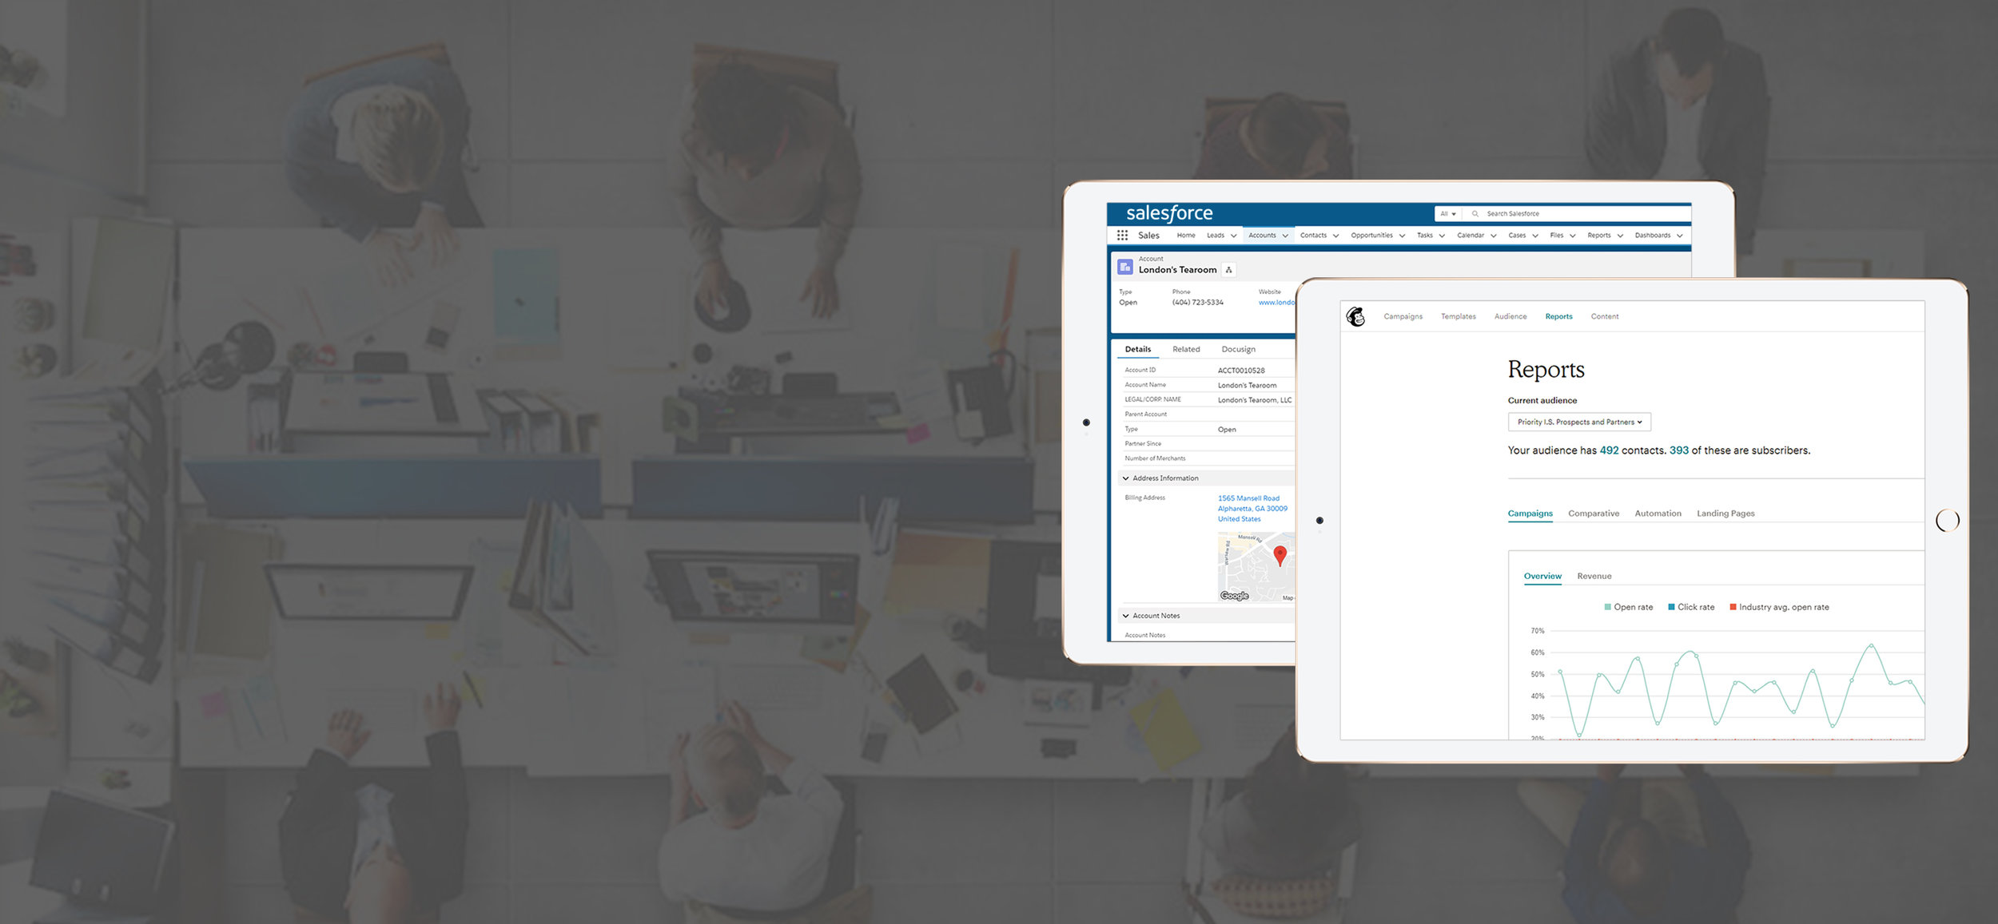The height and width of the screenshot is (924, 1998).
Task: Select the Campaigns report tab
Action: click(x=1530, y=514)
